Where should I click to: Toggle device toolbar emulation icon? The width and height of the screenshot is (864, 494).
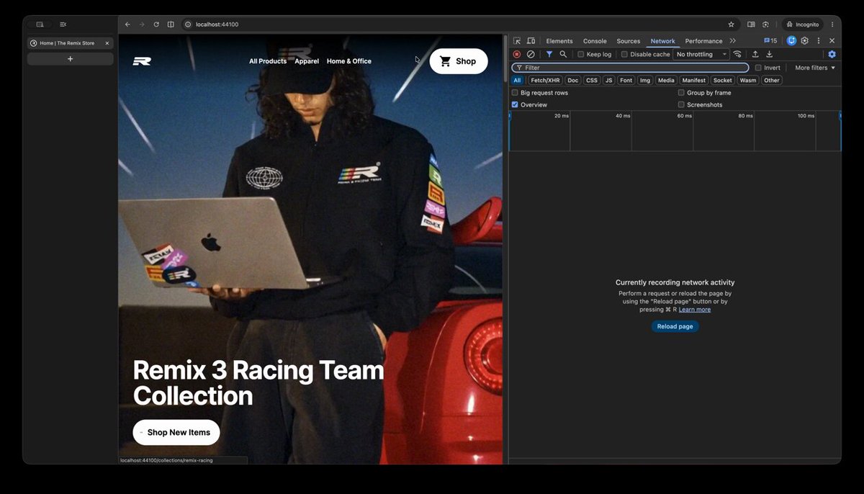tap(531, 41)
